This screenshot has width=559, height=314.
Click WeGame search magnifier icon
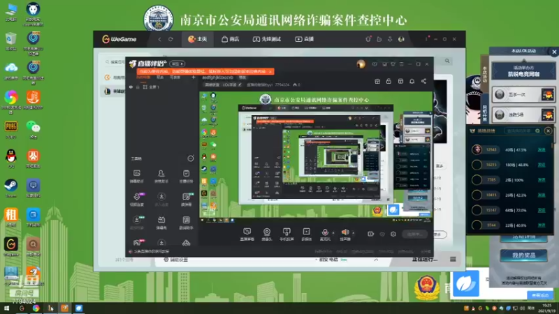click(x=447, y=61)
